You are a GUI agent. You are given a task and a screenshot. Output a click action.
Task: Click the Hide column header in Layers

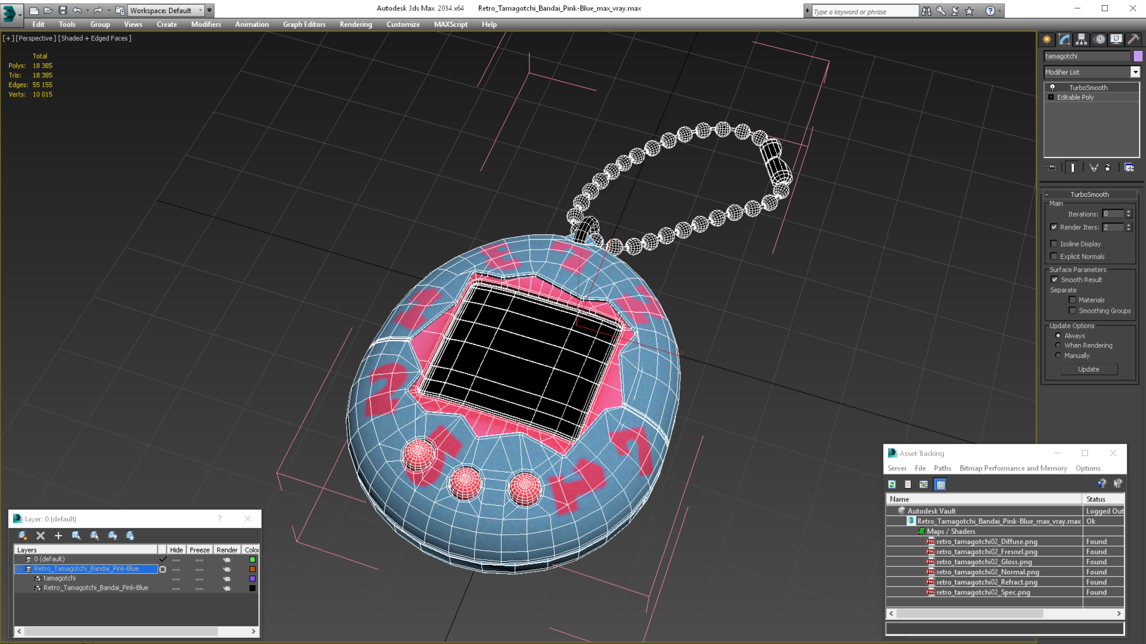pos(176,550)
